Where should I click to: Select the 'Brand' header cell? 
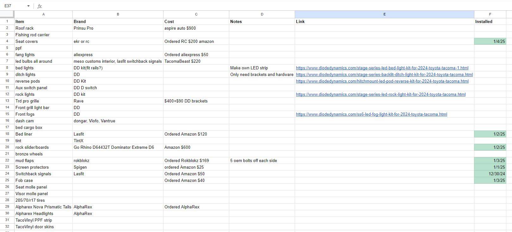(118, 21)
